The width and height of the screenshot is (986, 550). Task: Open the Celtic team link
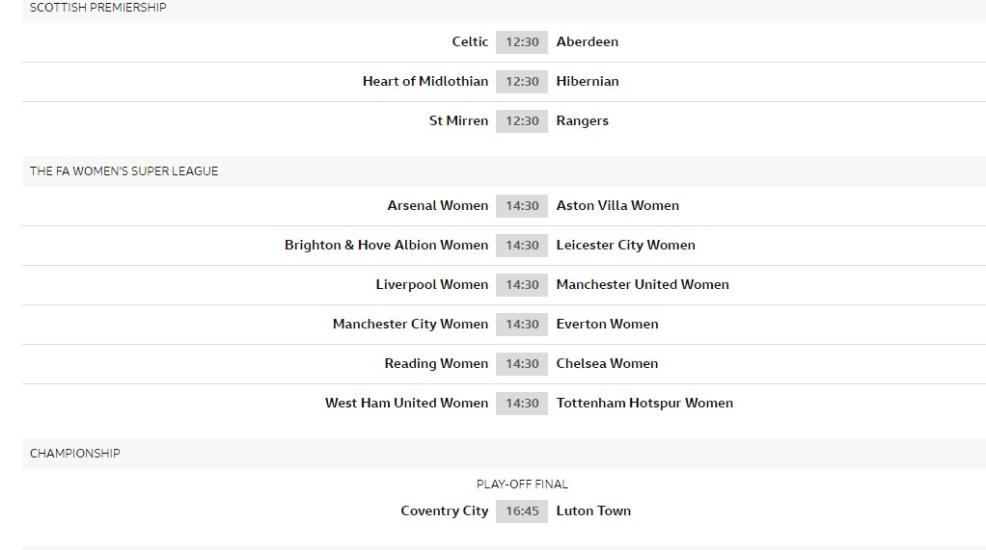pyautogui.click(x=470, y=41)
